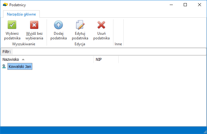This screenshot has width=207, height=134.
Task: Click the NIP column header
Action: click(99, 59)
